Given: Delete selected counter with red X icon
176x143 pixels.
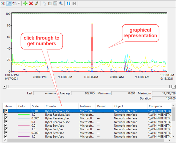Looking at the screenshot, I should [31, 3].
